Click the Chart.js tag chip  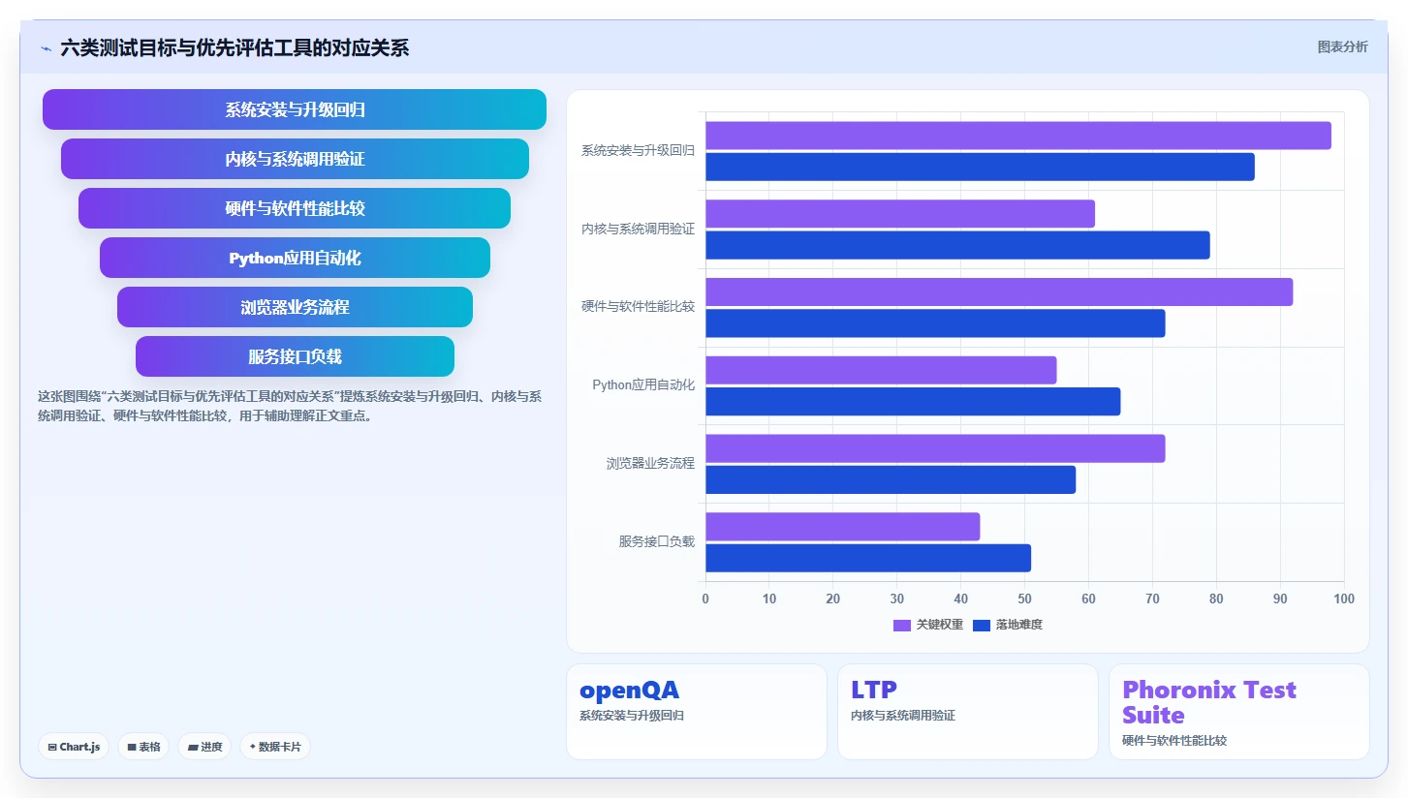74,747
